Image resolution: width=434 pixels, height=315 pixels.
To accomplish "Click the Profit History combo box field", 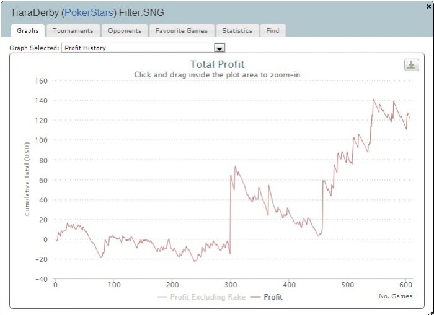I will (x=138, y=48).
